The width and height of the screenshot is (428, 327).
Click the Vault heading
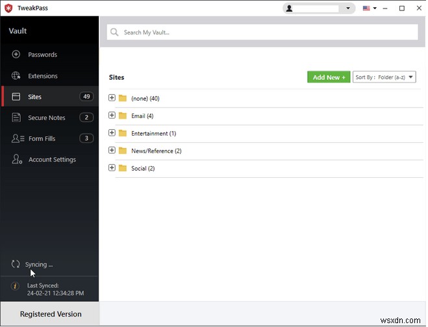(18, 30)
